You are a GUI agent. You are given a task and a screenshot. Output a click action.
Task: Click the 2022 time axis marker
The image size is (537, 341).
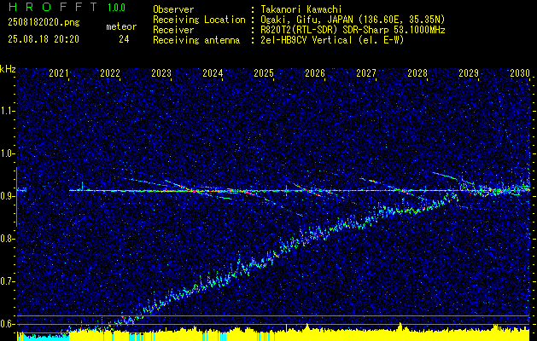110,73
